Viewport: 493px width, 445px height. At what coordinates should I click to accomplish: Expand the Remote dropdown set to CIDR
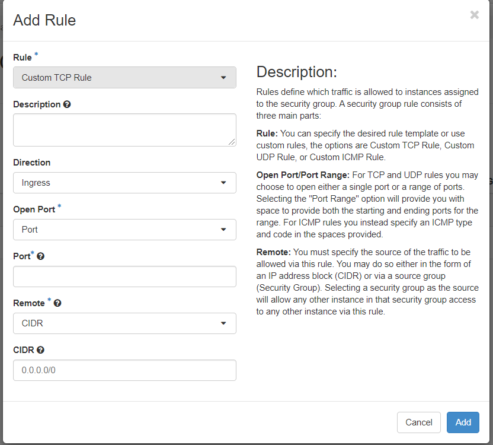124,323
